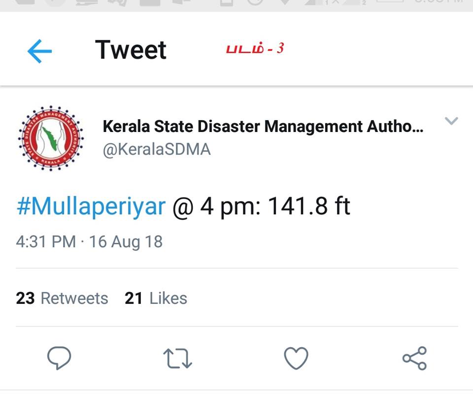The width and height of the screenshot is (473, 399).
Task: Expand the tweet options chevron
Action: click(x=451, y=121)
